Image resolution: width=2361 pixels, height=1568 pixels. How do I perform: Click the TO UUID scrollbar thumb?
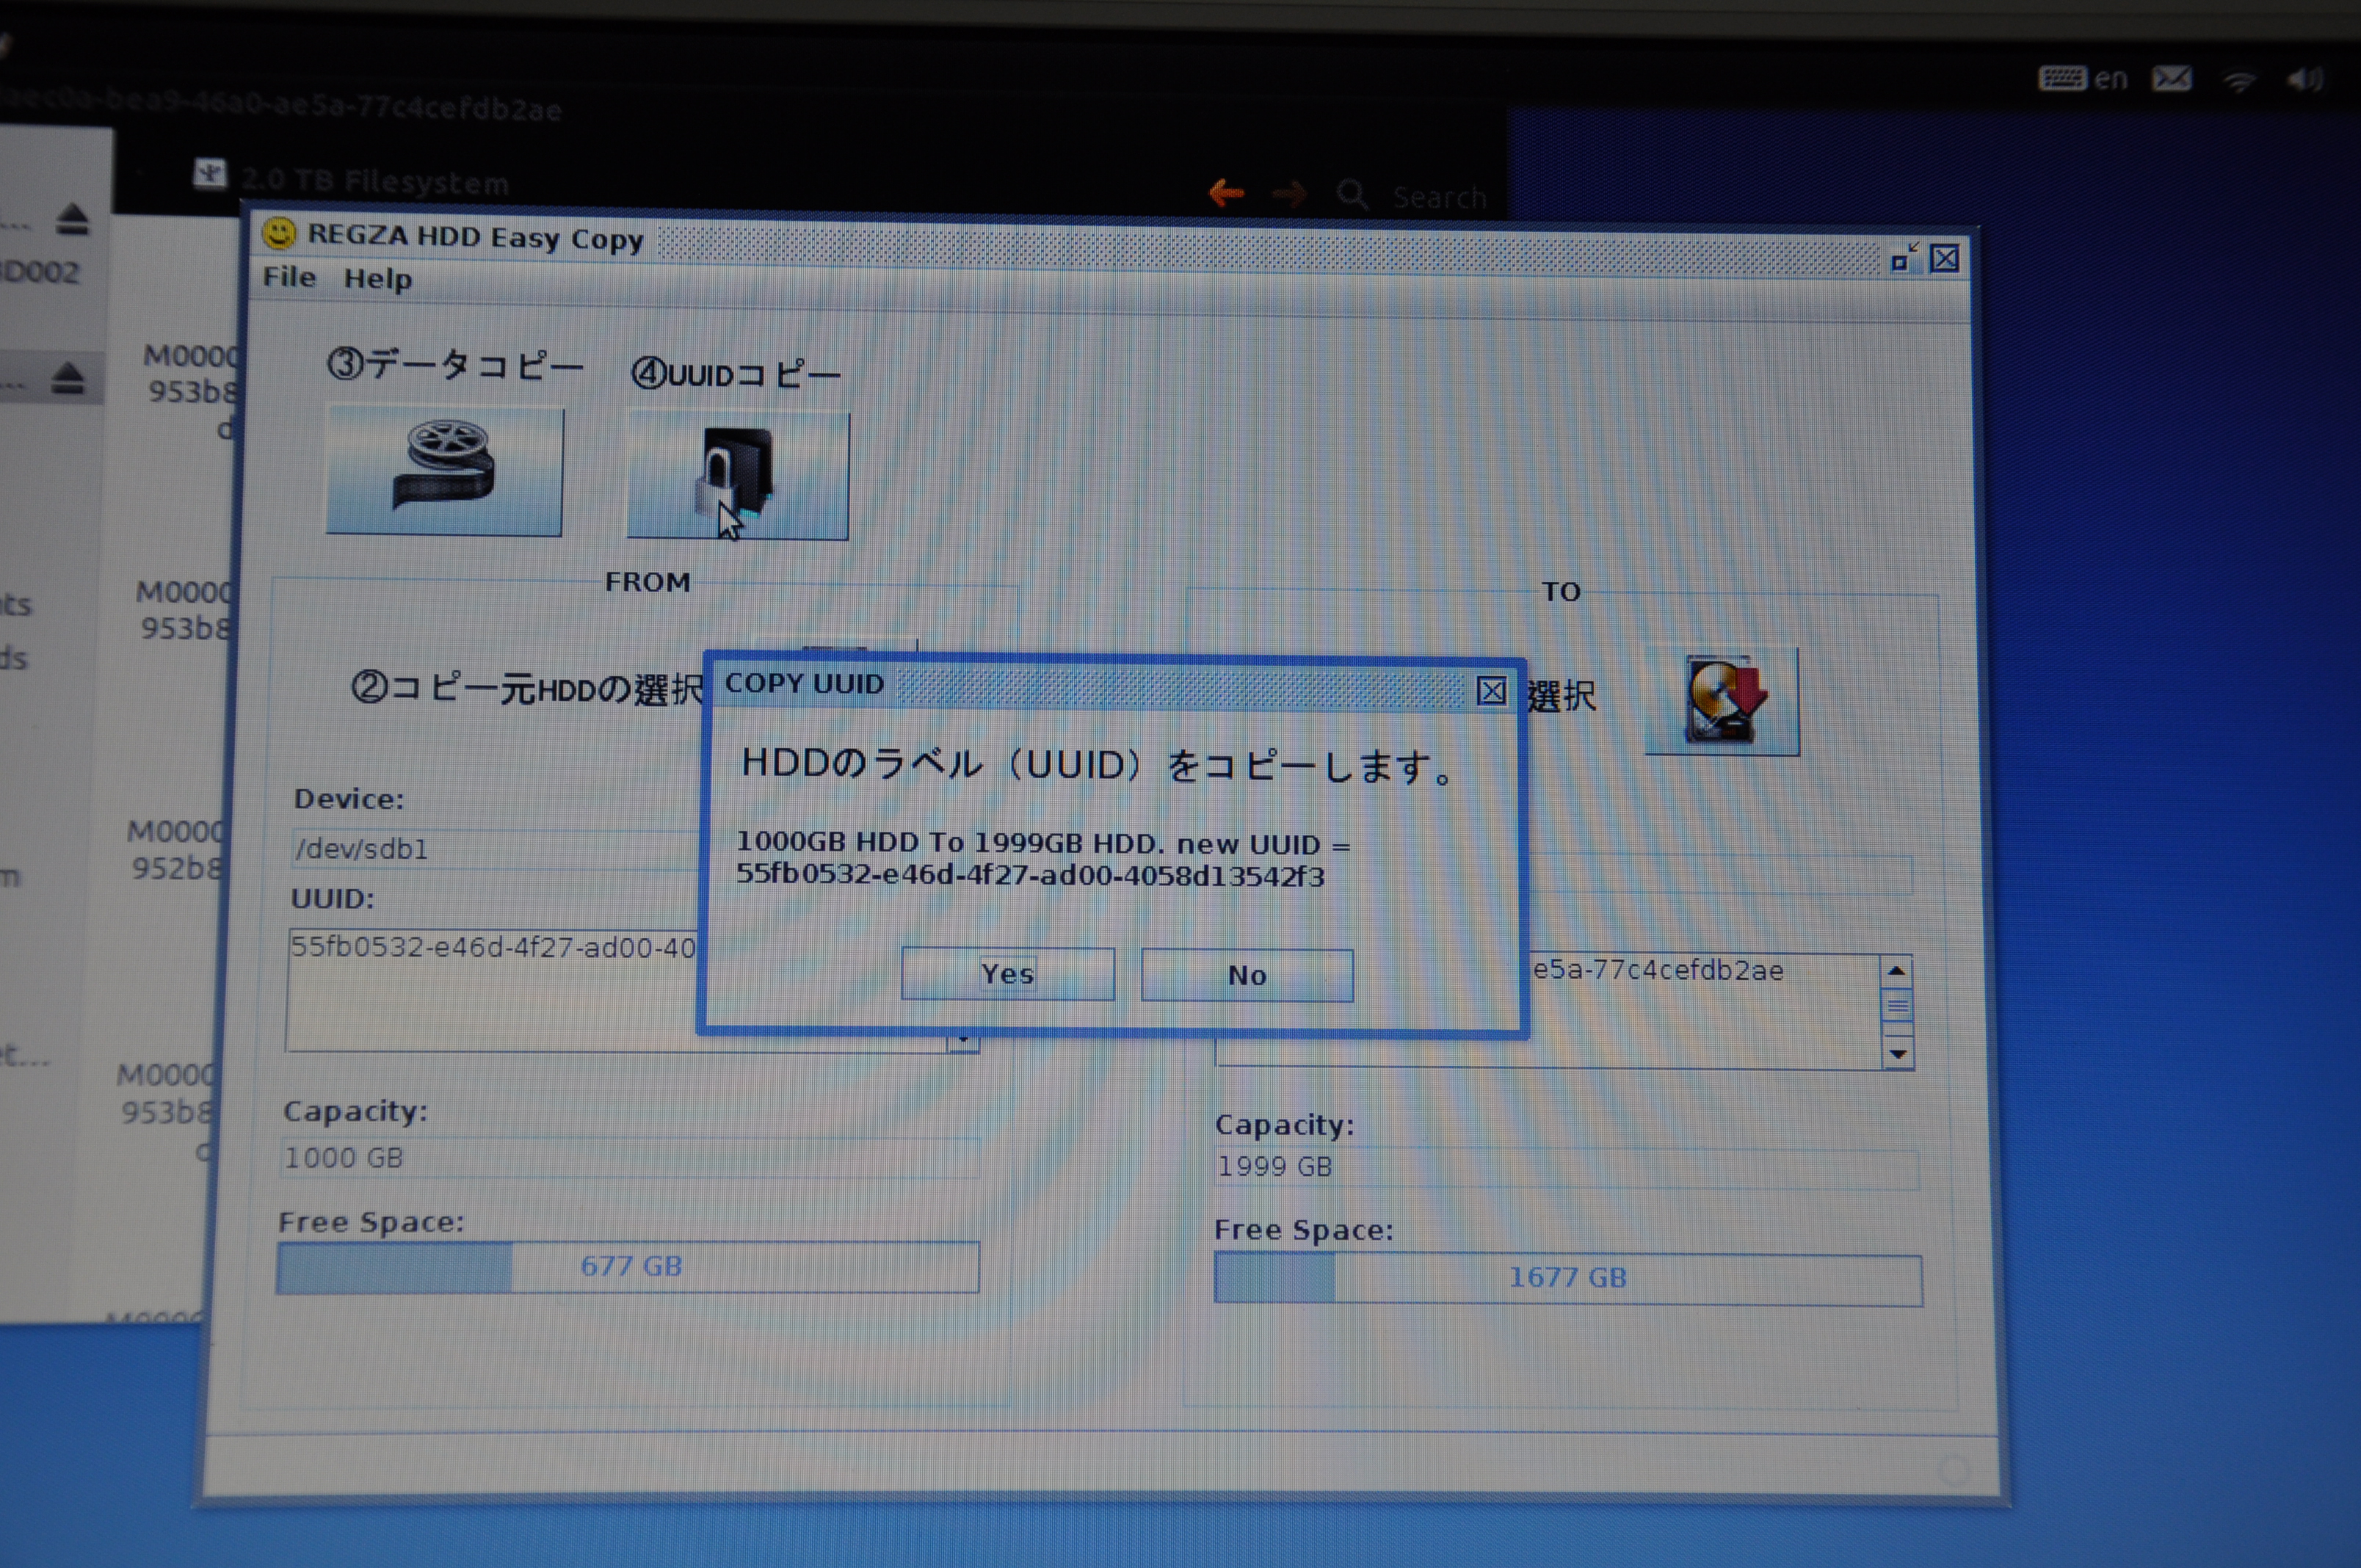tap(1896, 1006)
